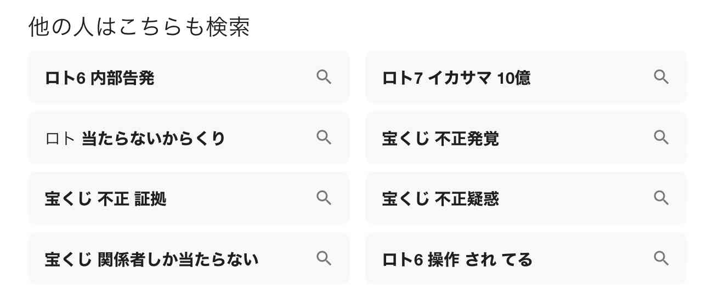Click empty area of ロト6 内部告発 card

click(236, 77)
